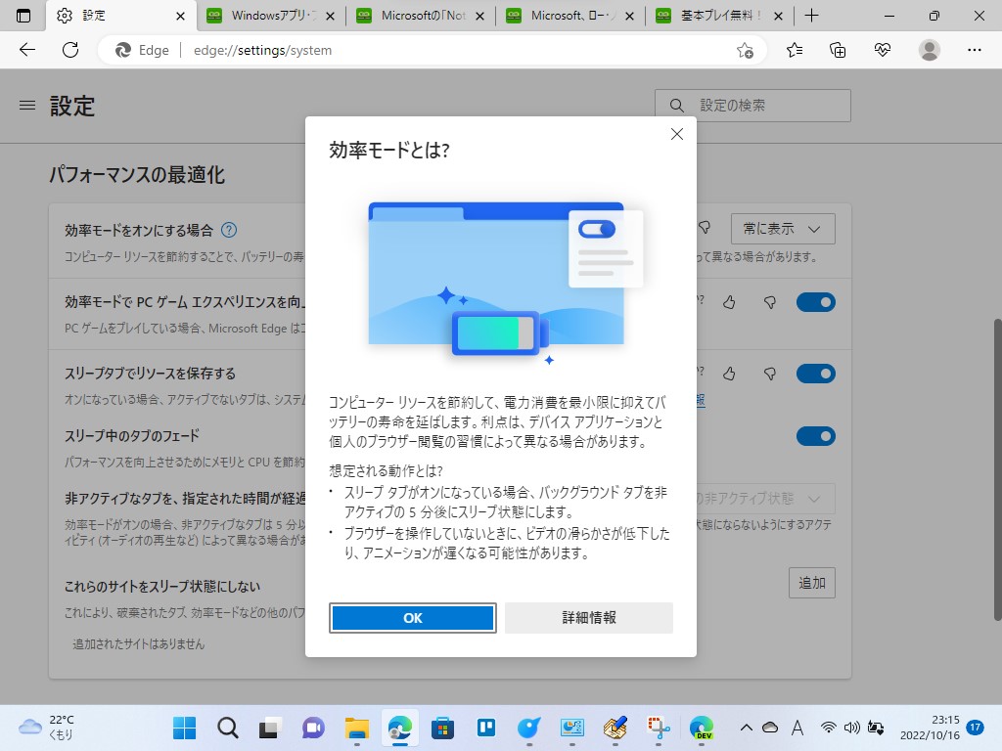
Task: Click the back navigation arrow
Action: click(x=25, y=50)
